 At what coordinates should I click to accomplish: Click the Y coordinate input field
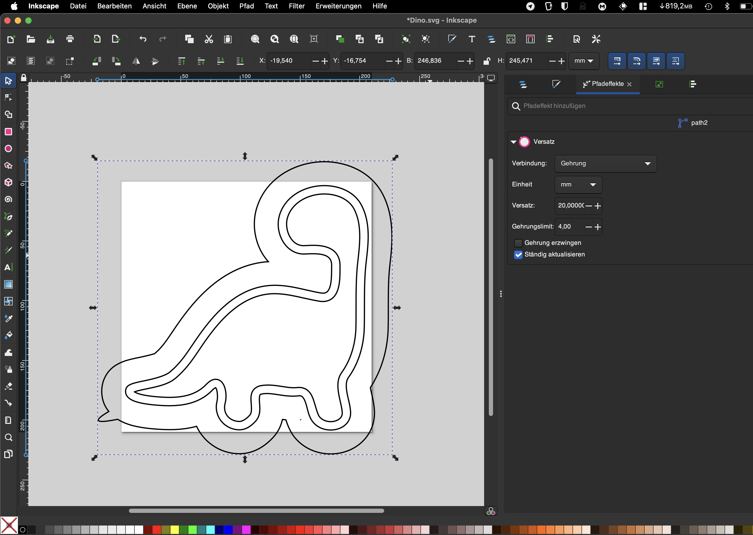coord(362,61)
